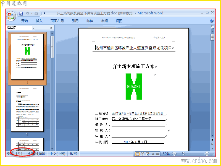This screenshot has height=166, width=221.
Task: Undo the last action
Action: (27, 14)
